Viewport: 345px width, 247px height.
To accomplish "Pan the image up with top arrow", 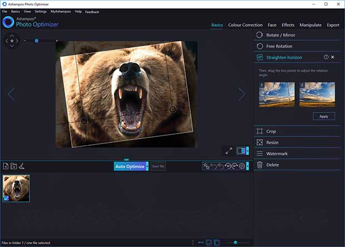I will coord(12,36).
